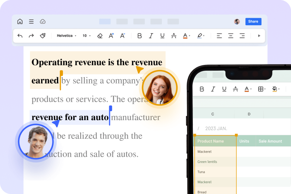The image size is (291, 194).
Task: Select the first highlighted tab placeholder
Action: tap(105, 21)
